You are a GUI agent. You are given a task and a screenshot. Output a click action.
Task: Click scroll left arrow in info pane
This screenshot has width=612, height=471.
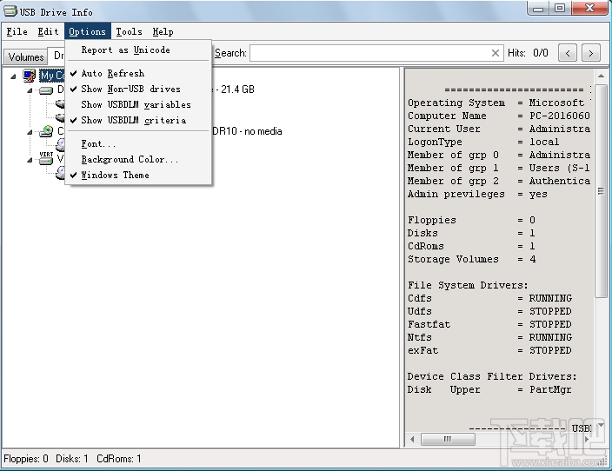coord(412,440)
